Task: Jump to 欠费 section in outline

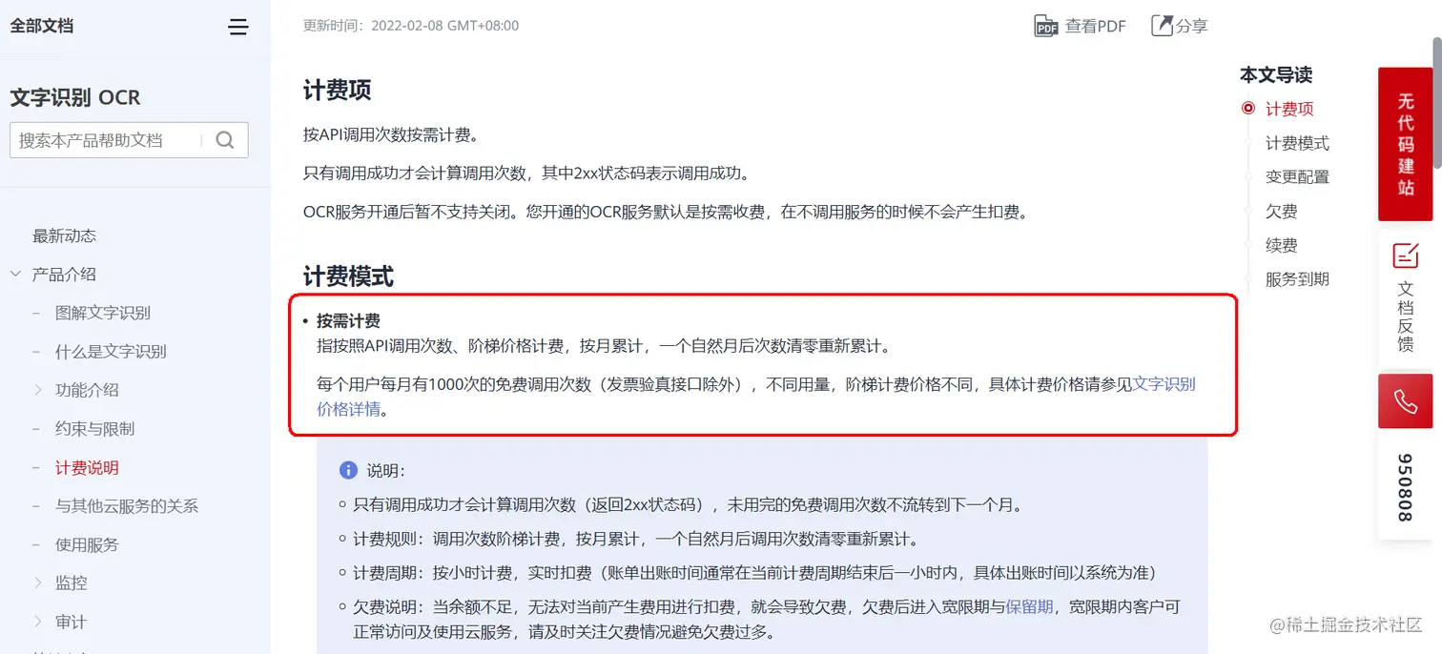Action: click(1281, 212)
